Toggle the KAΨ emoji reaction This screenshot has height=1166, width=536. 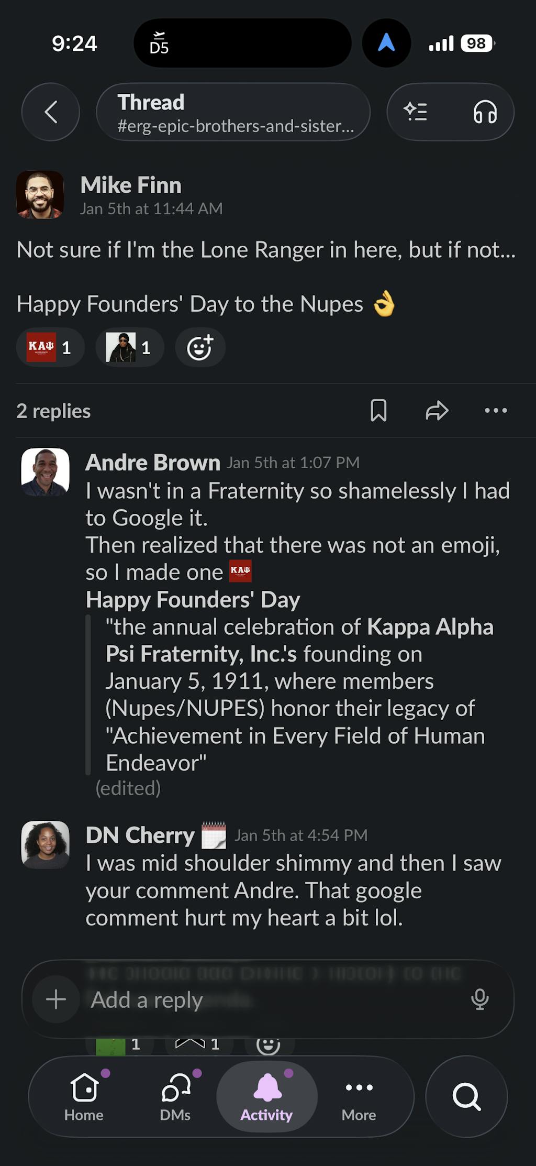tap(50, 347)
